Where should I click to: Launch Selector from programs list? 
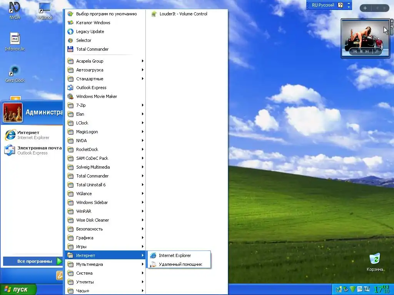(105, 40)
